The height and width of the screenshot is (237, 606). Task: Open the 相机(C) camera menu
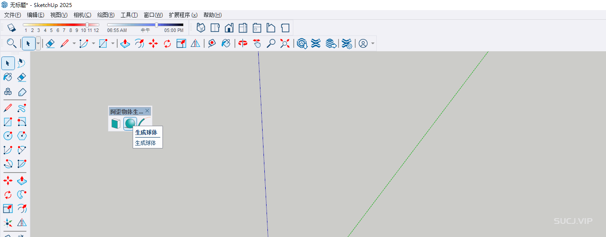(82, 15)
